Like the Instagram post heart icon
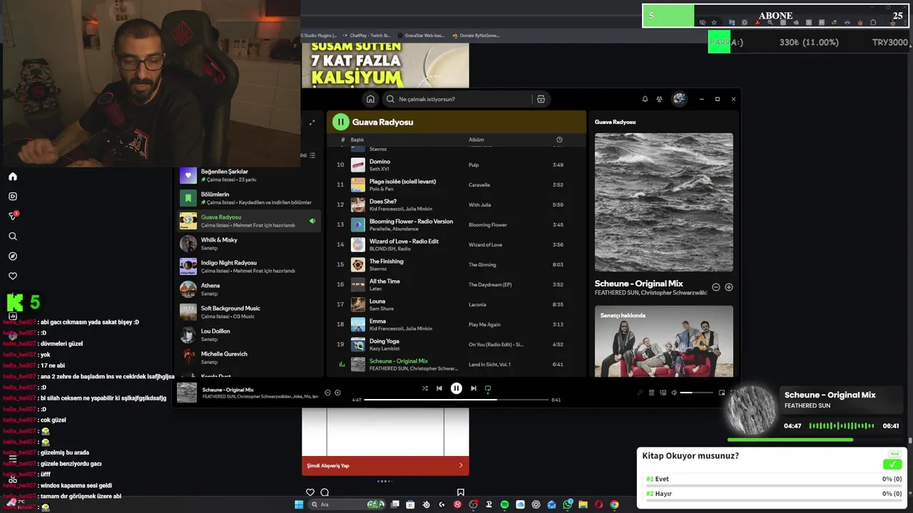The image size is (913, 513). pyautogui.click(x=310, y=492)
